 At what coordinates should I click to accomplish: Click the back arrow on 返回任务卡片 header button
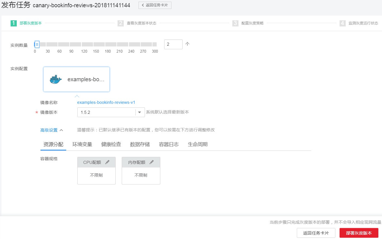click(x=143, y=5)
